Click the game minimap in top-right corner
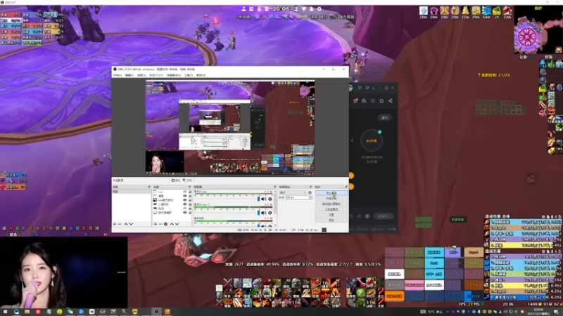 coord(538,30)
